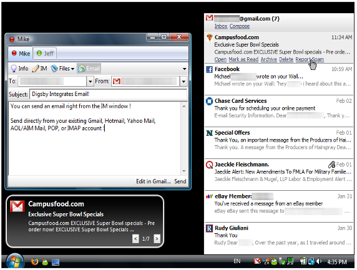Click Show Desktop quick launch icon
This screenshot has height=270, width=357.
(56, 263)
